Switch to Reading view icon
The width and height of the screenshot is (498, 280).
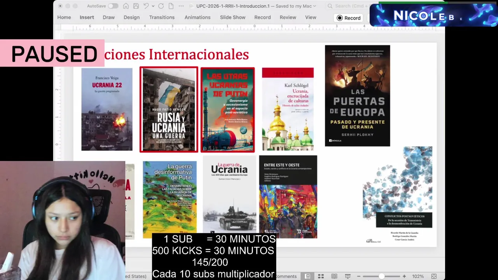pos(334,276)
